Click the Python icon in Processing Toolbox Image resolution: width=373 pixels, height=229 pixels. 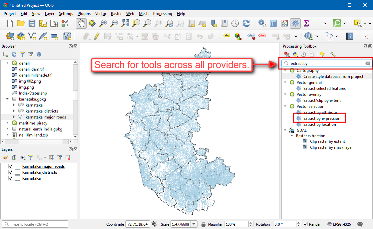click(295, 54)
